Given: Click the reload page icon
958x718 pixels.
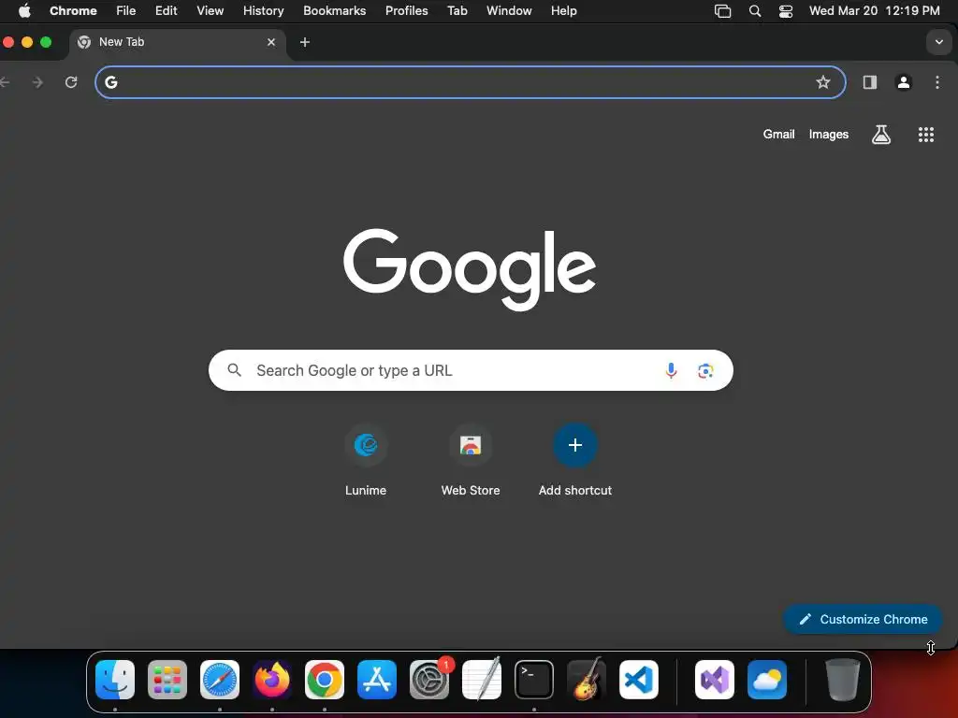Looking at the screenshot, I should pyautogui.click(x=71, y=82).
